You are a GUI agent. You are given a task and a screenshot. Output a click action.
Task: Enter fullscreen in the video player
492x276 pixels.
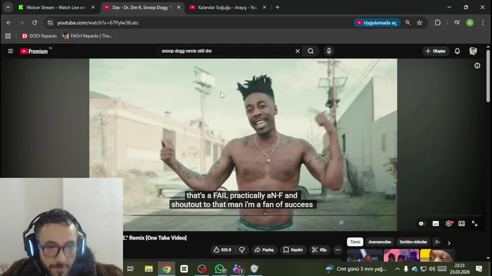click(x=475, y=223)
